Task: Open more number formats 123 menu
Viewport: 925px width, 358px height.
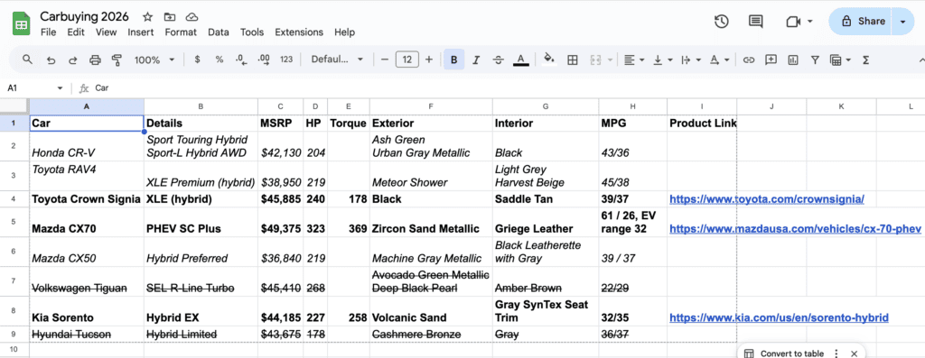Action: [286, 60]
